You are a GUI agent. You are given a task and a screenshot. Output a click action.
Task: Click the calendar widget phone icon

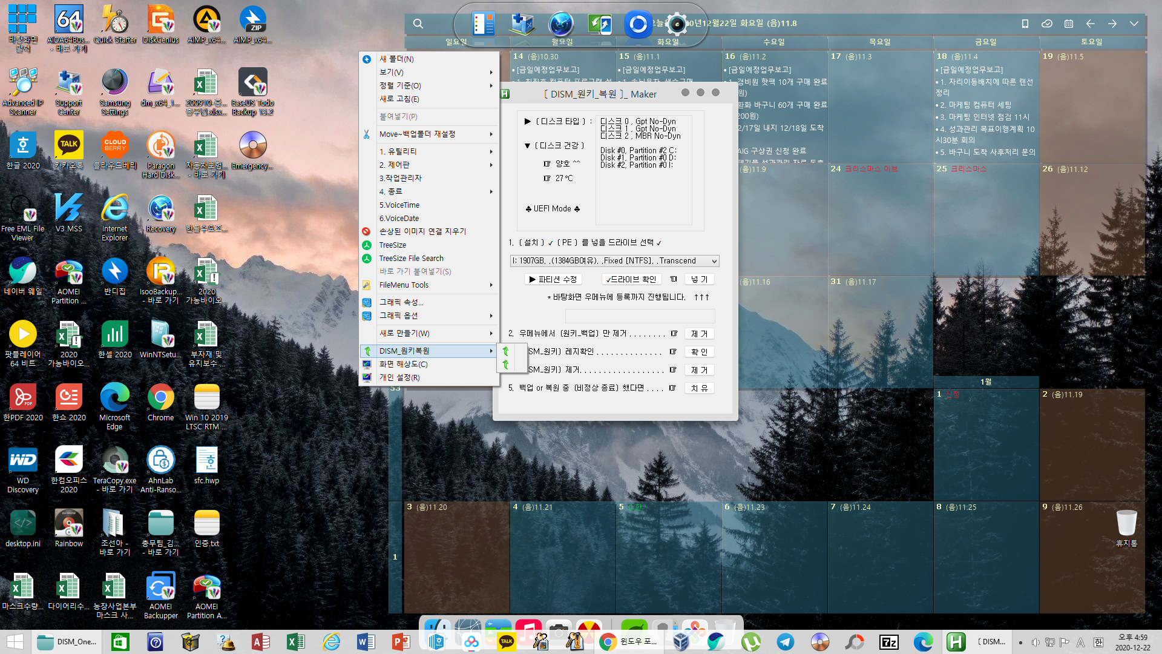[1025, 24]
